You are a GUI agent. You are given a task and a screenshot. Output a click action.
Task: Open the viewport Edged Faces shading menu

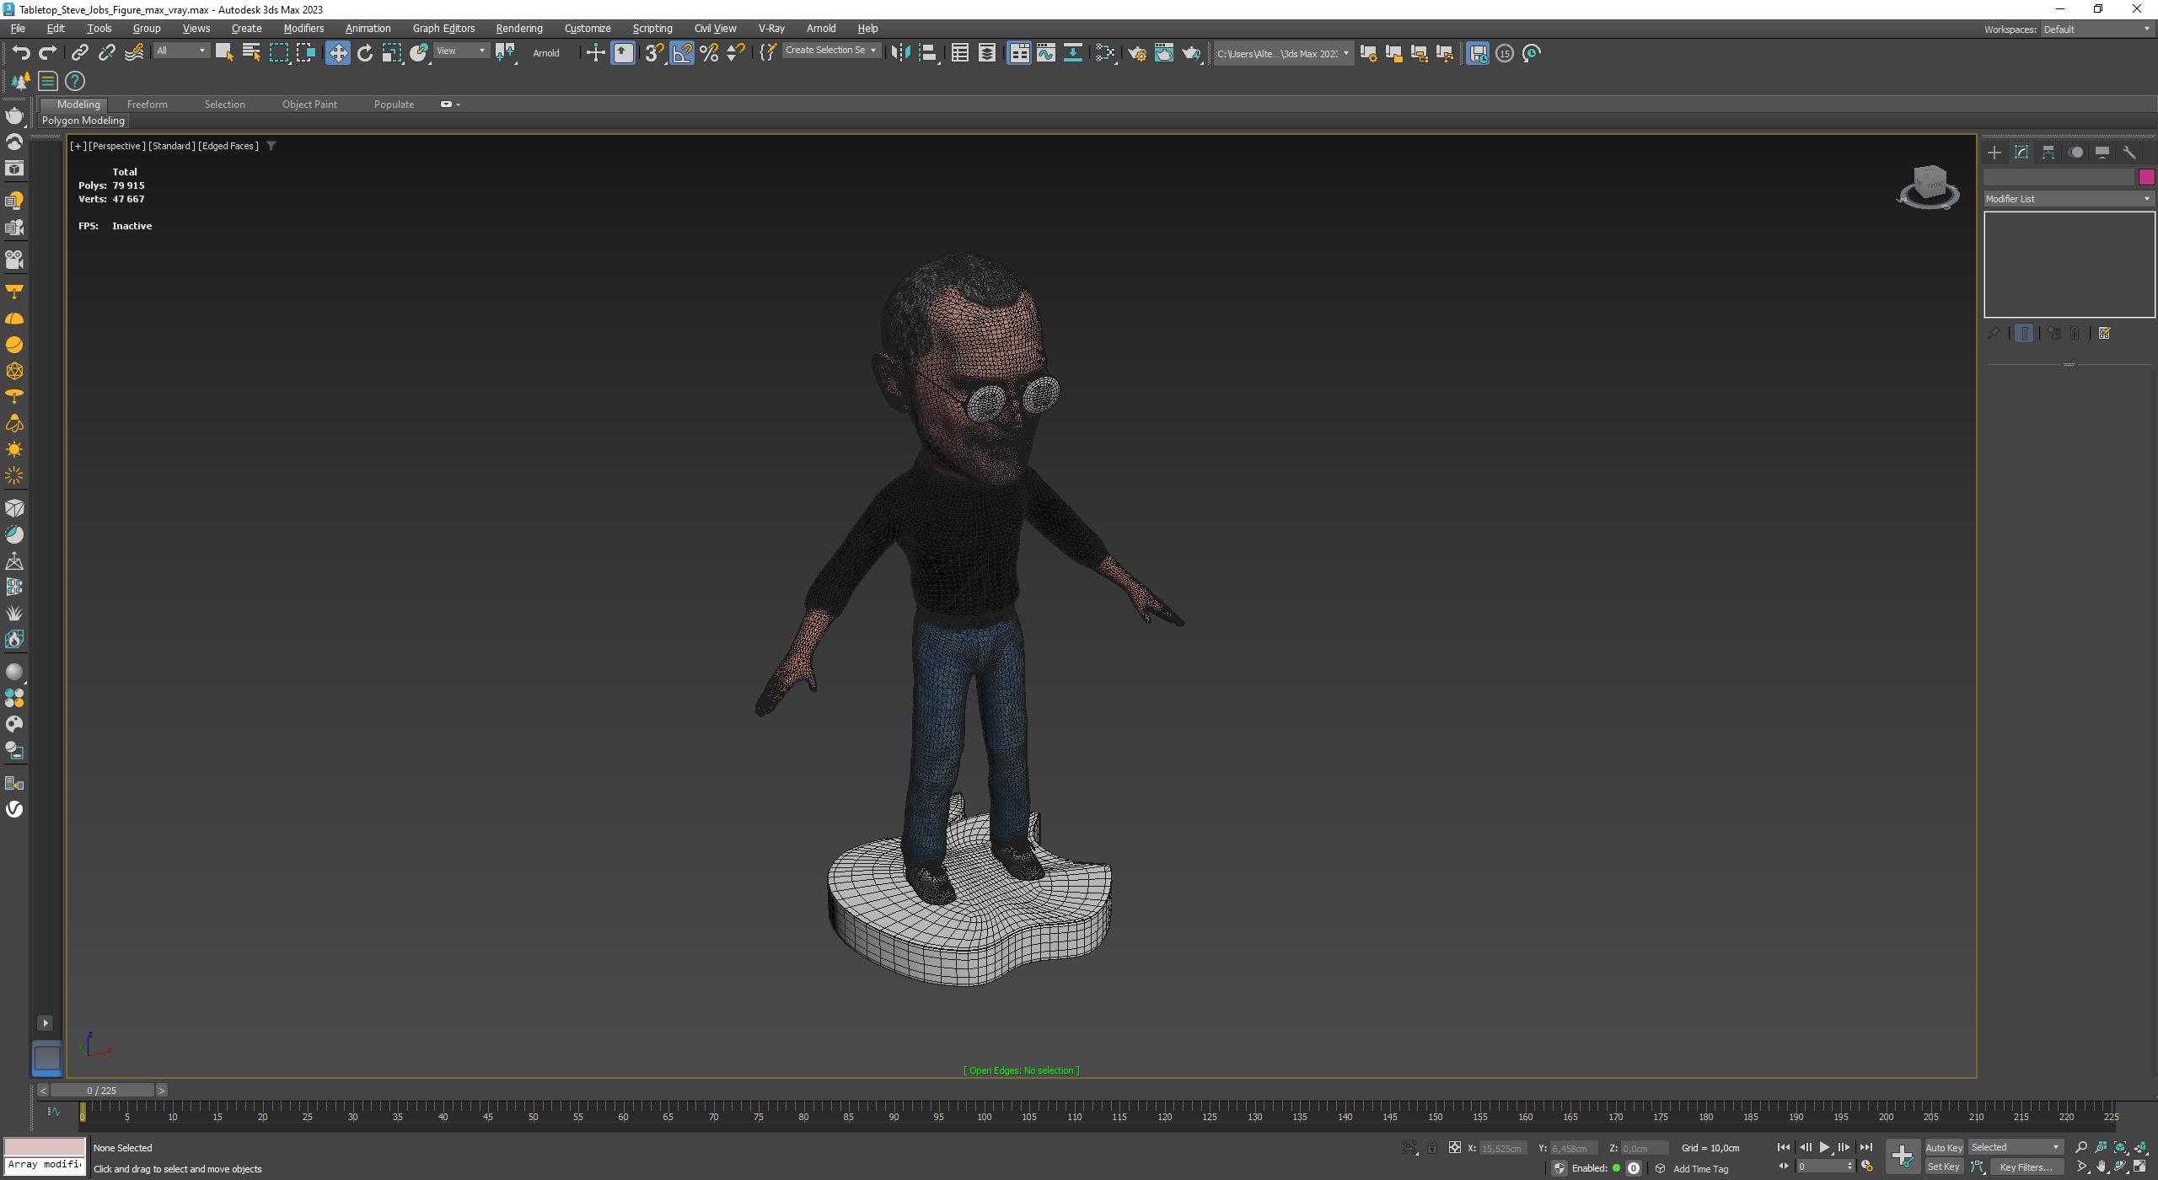point(228,146)
